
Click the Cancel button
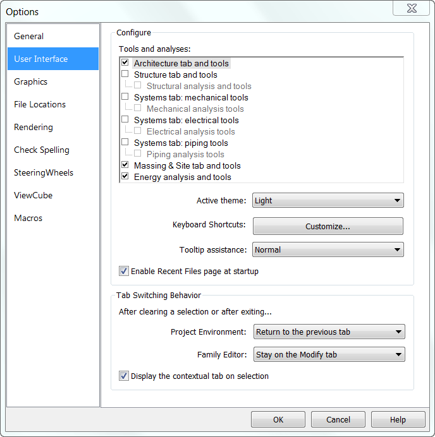pyautogui.click(x=338, y=419)
